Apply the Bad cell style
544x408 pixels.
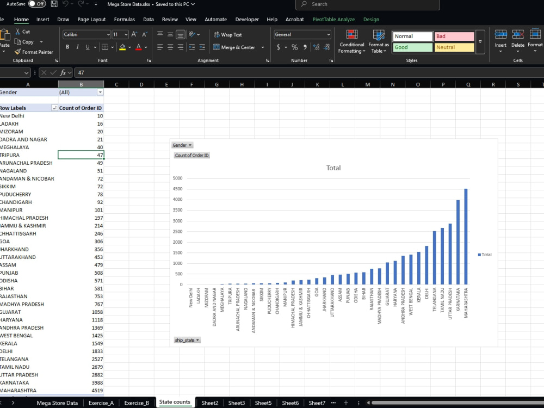[454, 36]
